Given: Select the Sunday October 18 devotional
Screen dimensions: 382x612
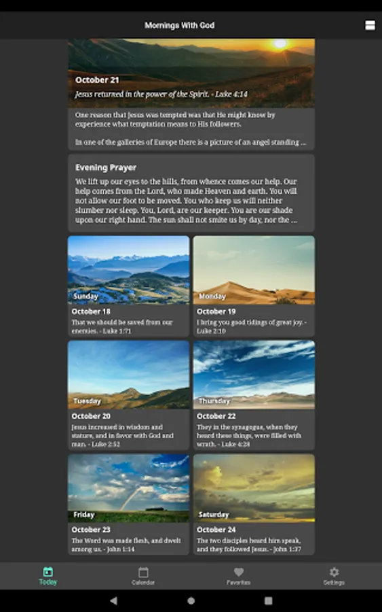Looking at the screenshot, I should (x=128, y=286).
